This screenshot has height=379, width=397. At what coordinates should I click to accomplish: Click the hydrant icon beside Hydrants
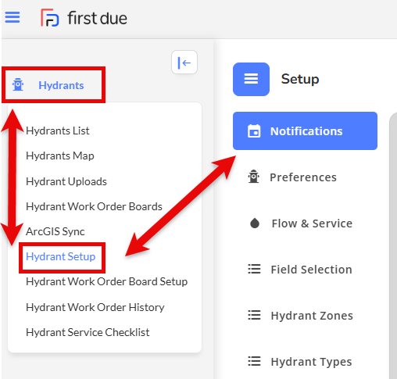point(18,84)
